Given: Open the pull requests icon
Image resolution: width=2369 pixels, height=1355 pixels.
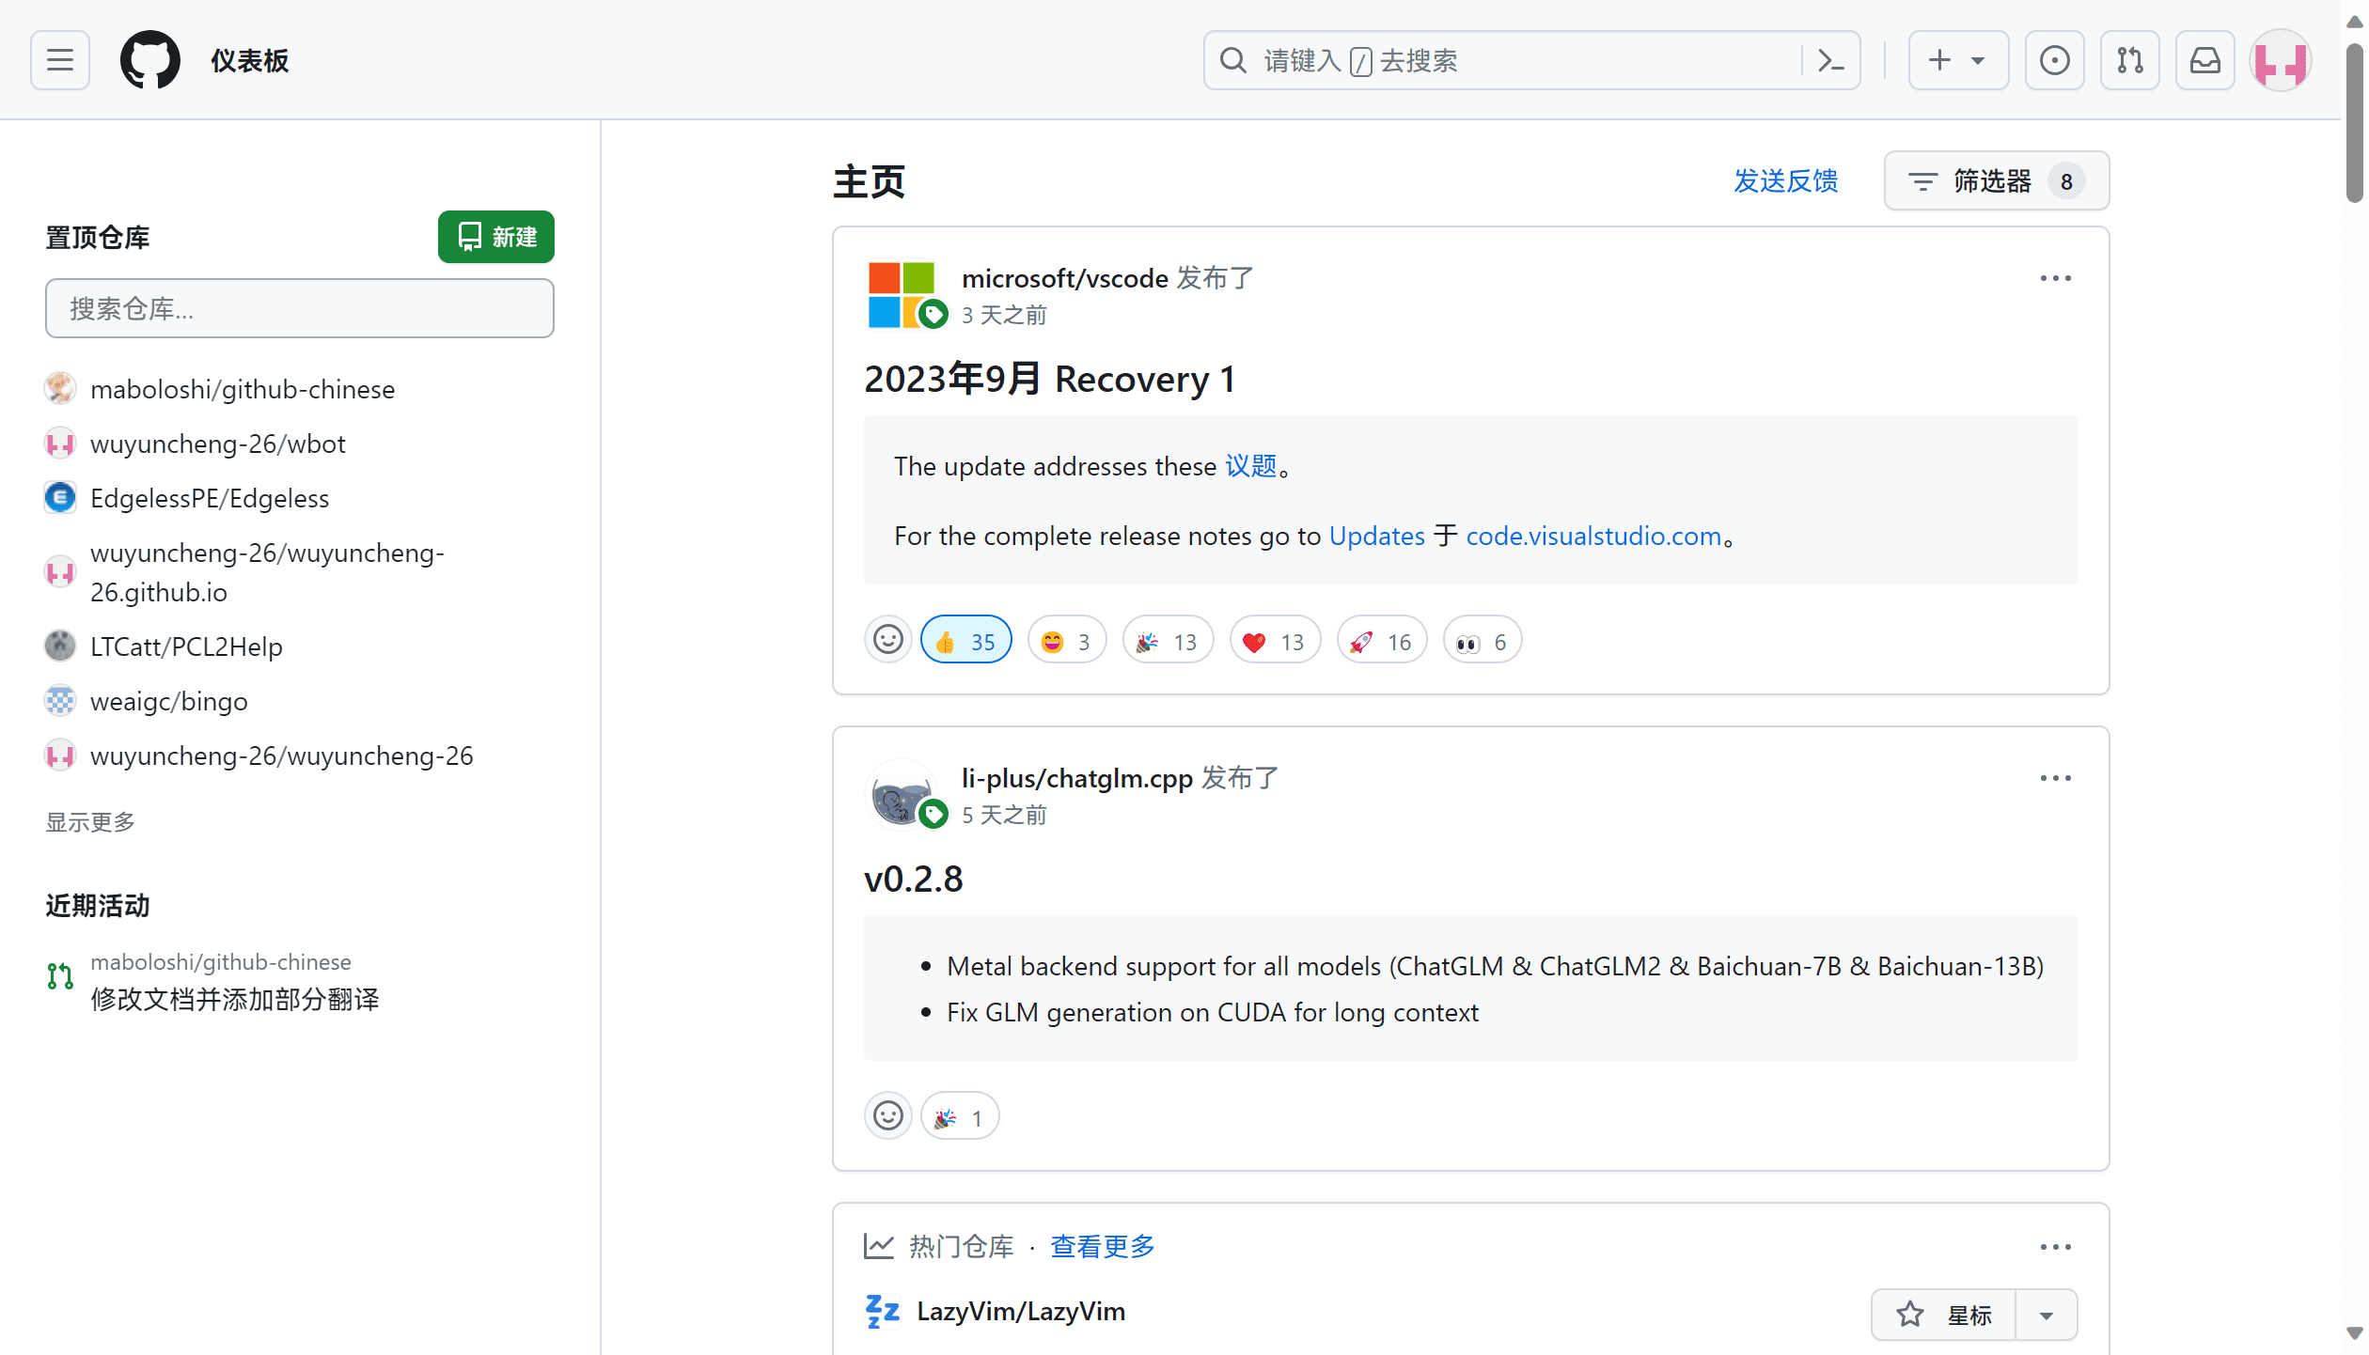Looking at the screenshot, I should (x=2130, y=59).
